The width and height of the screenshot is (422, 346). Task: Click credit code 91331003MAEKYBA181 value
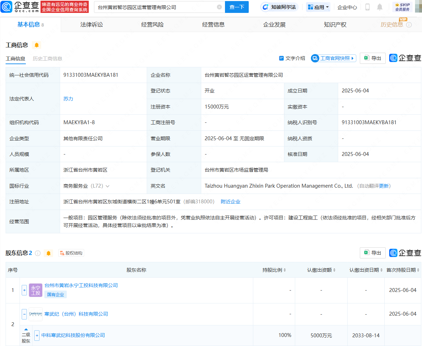(x=91, y=75)
